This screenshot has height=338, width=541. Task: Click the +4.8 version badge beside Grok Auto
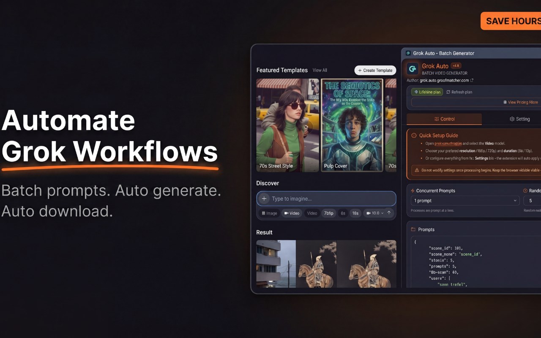tap(456, 66)
